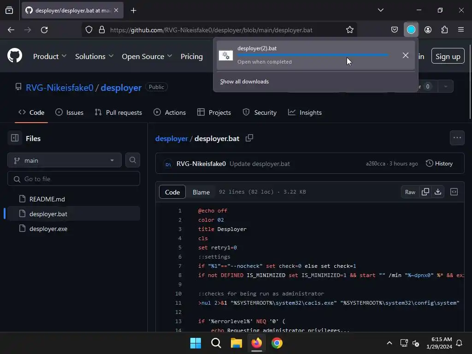The width and height of the screenshot is (472, 354).
Task: Switch to the Code repository tab
Action: (x=31, y=112)
